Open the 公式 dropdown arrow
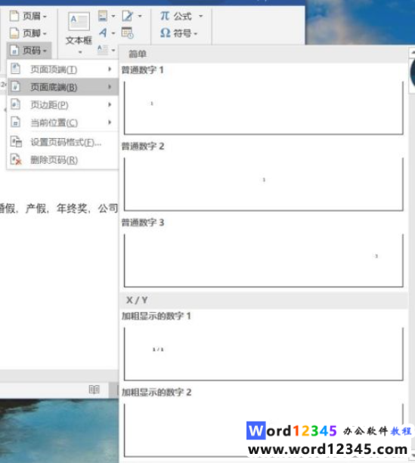 coord(201,16)
